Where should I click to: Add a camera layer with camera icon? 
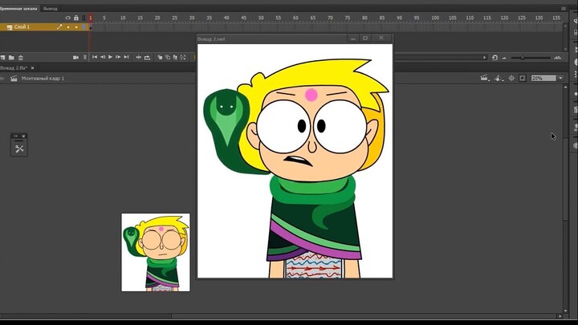tap(76, 58)
